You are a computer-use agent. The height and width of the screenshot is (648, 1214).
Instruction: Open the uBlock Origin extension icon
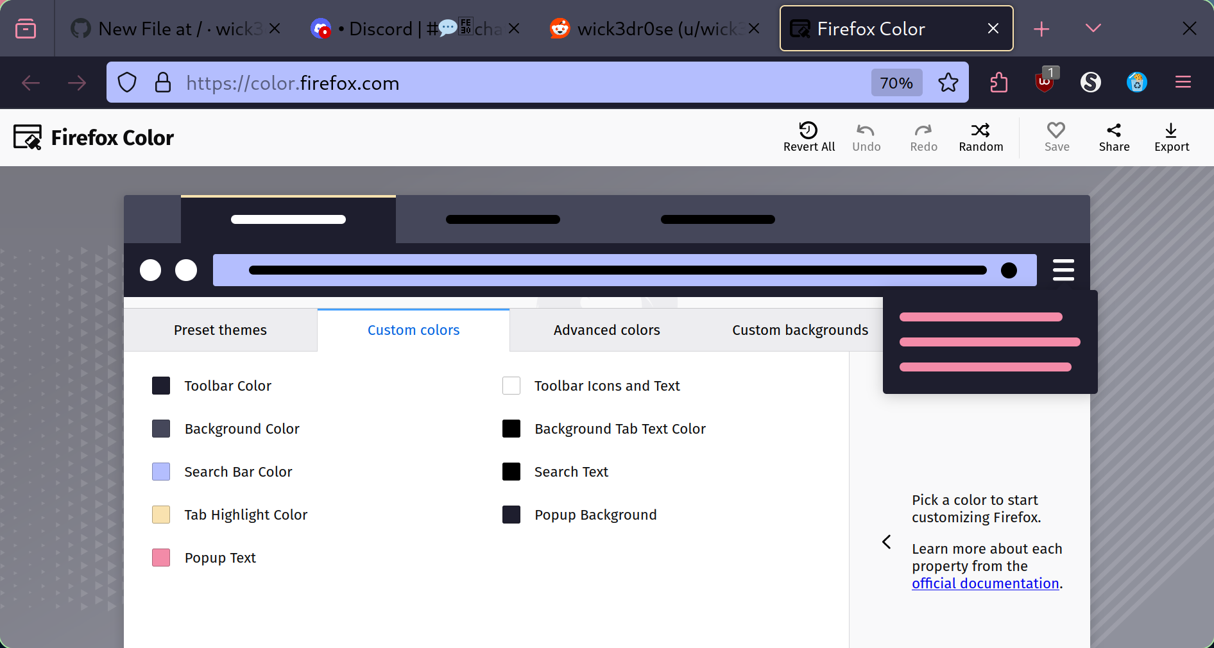pyautogui.click(x=1046, y=81)
